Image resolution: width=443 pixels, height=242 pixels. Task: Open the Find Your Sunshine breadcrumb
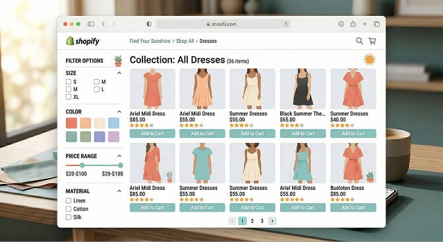coord(150,41)
